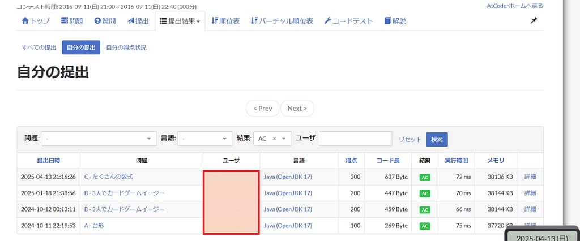Sort by メモリ column header
The height and width of the screenshot is (241, 580).
496,161
